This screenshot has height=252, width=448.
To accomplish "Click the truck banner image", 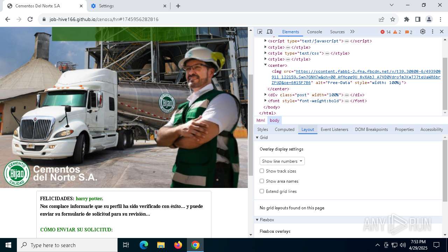I will (x=124, y=107).
